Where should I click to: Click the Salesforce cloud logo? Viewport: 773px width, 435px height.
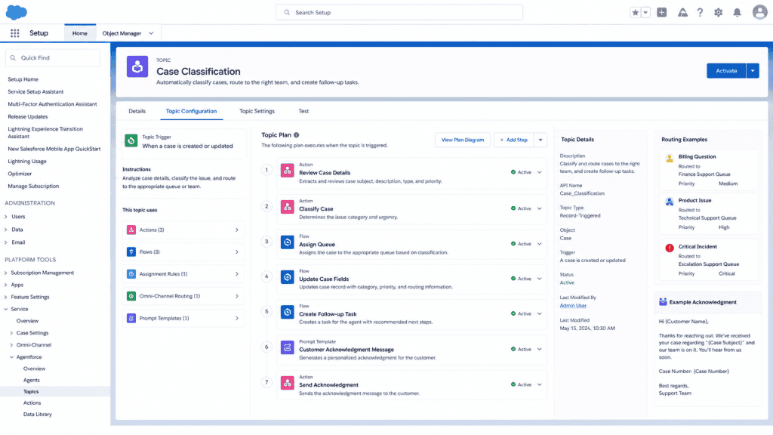pos(17,12)
